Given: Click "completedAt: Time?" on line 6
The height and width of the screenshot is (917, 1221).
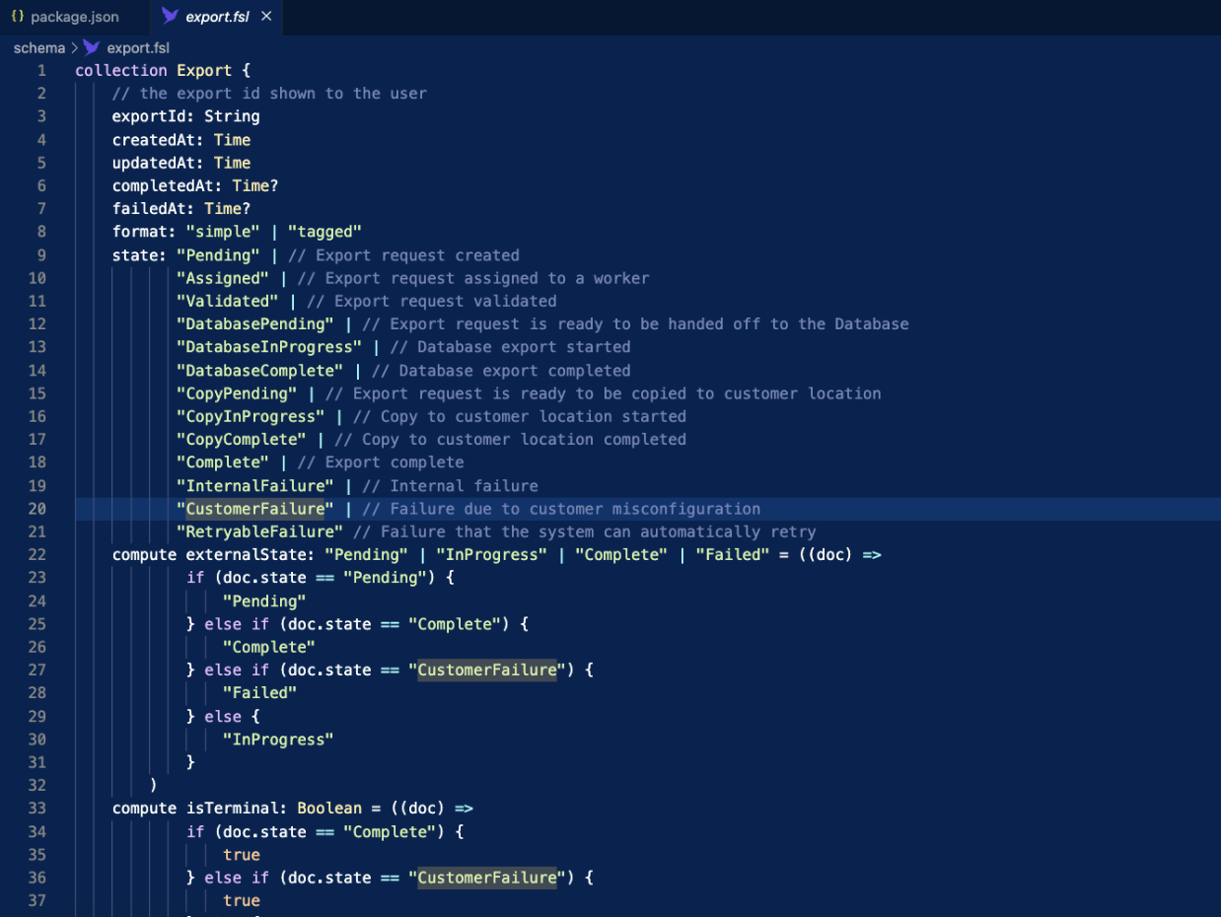Looking at the screenshot, I should click(x=195, y=185).
